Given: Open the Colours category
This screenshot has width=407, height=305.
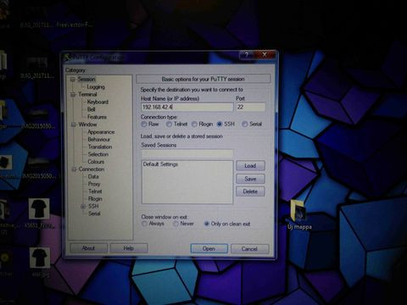Looking at the screenshot, I should (x=96, y=162).
